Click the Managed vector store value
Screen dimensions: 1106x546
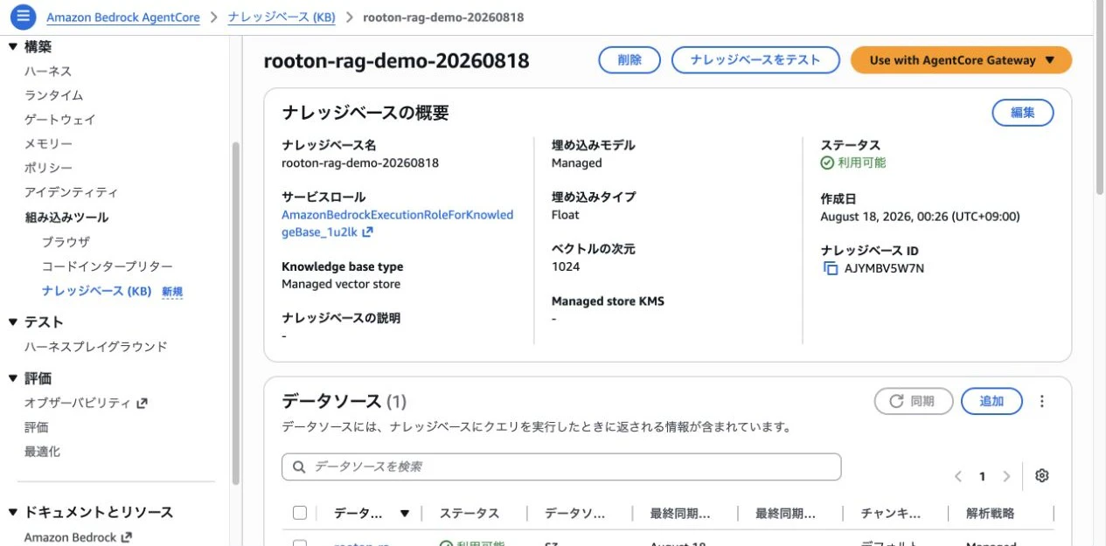341,284
